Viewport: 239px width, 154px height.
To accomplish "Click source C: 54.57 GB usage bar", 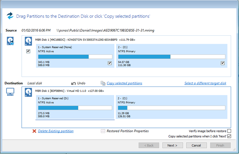I will [172, 57].
